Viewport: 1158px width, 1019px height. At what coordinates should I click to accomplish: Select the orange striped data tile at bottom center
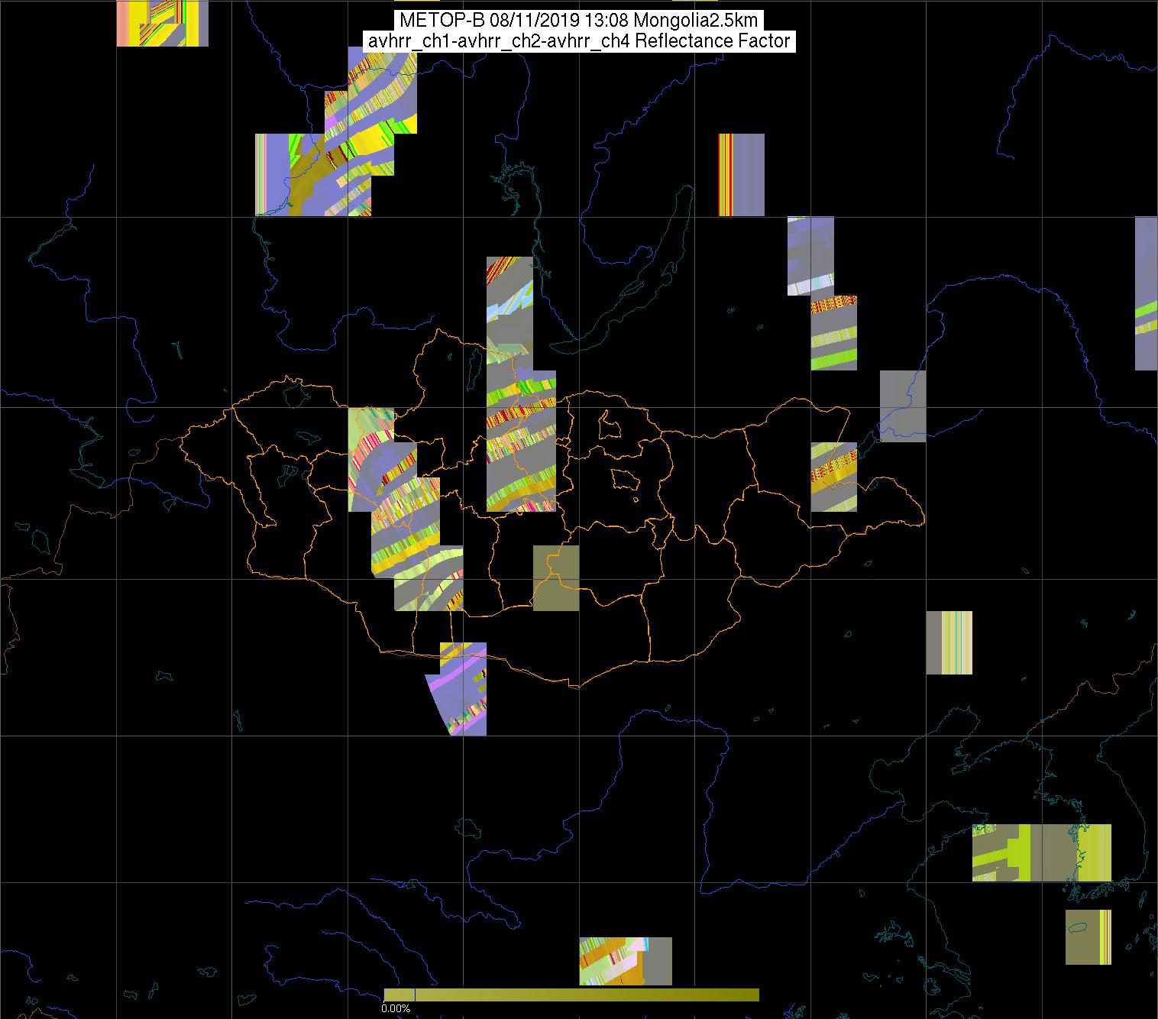[626, 961]
